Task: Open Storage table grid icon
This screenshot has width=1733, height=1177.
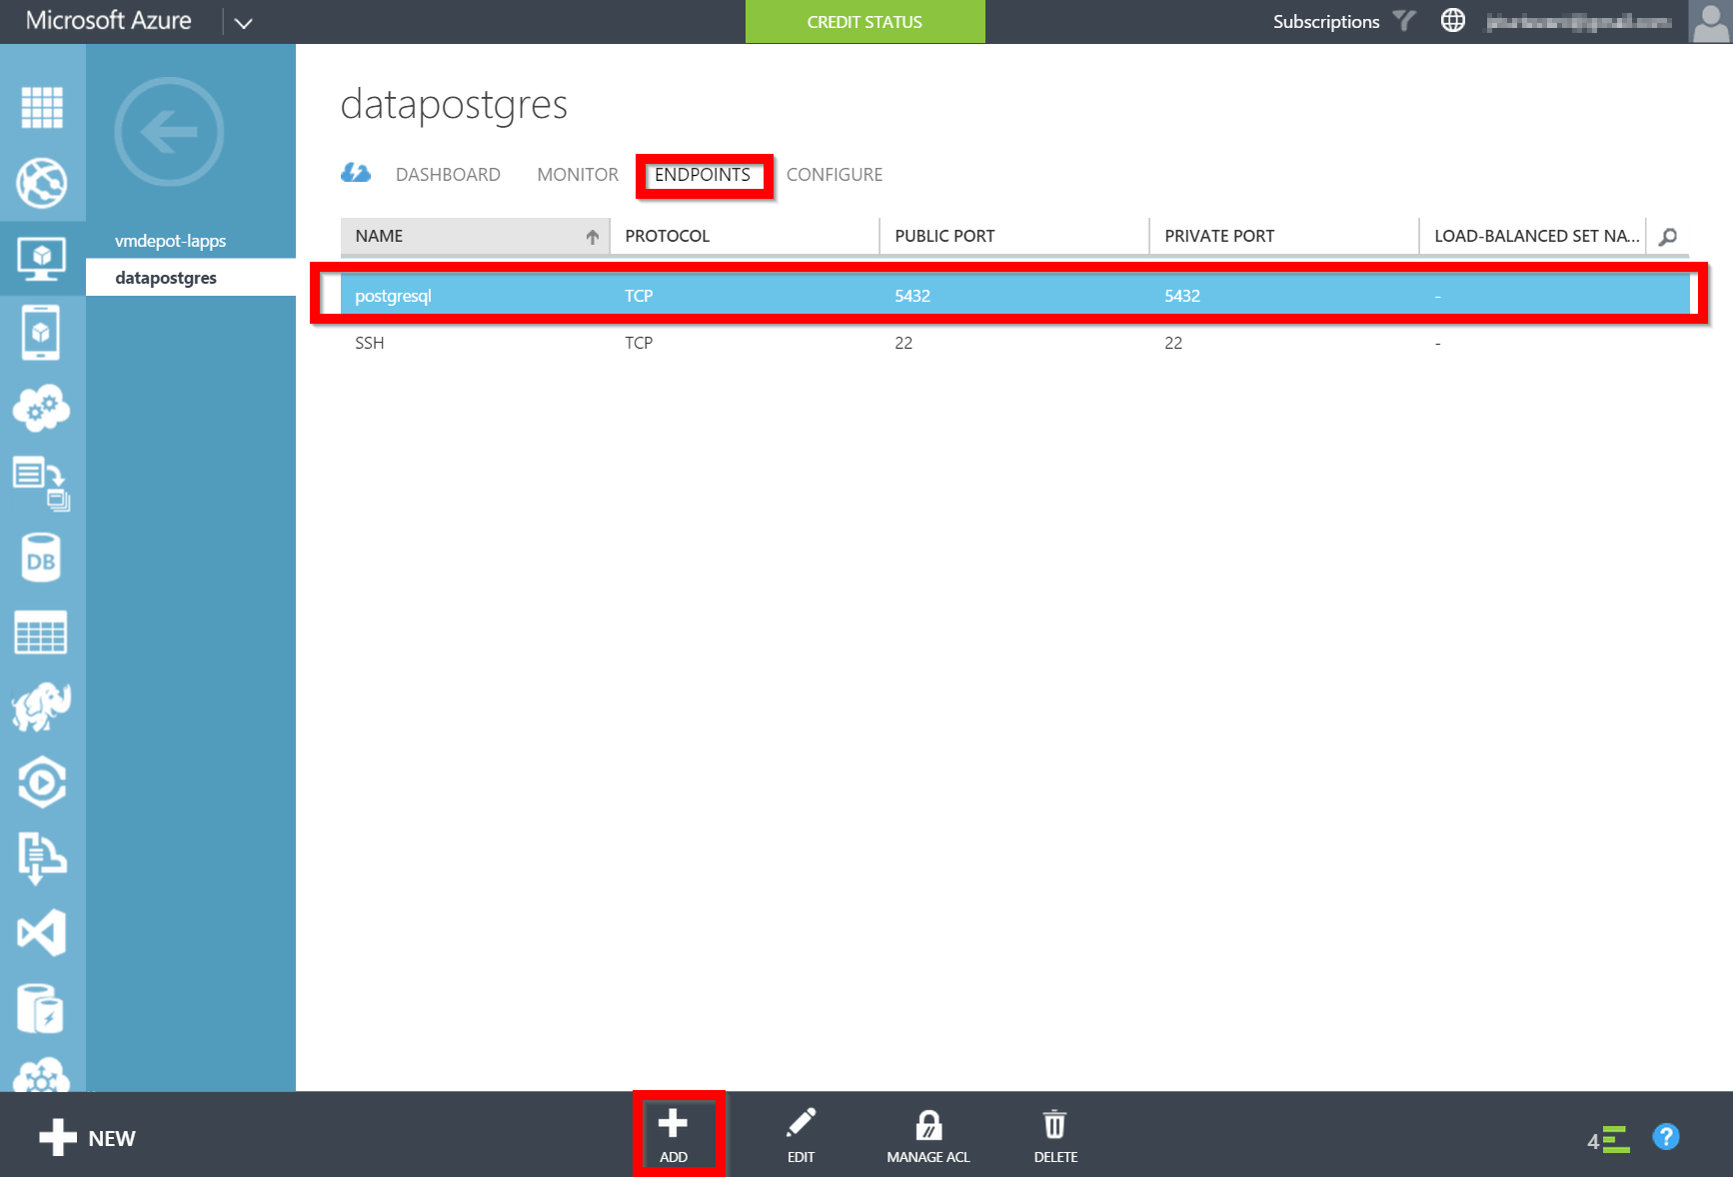Action: pyautogui.click(x=41, y=632)
